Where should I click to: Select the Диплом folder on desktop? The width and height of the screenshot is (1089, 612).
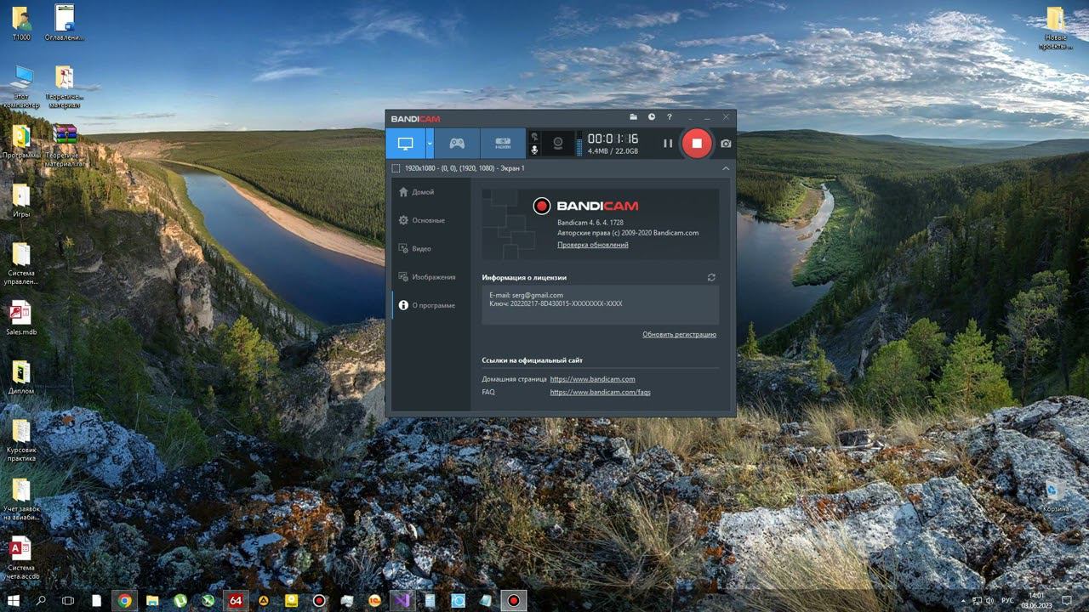point(21,377)
